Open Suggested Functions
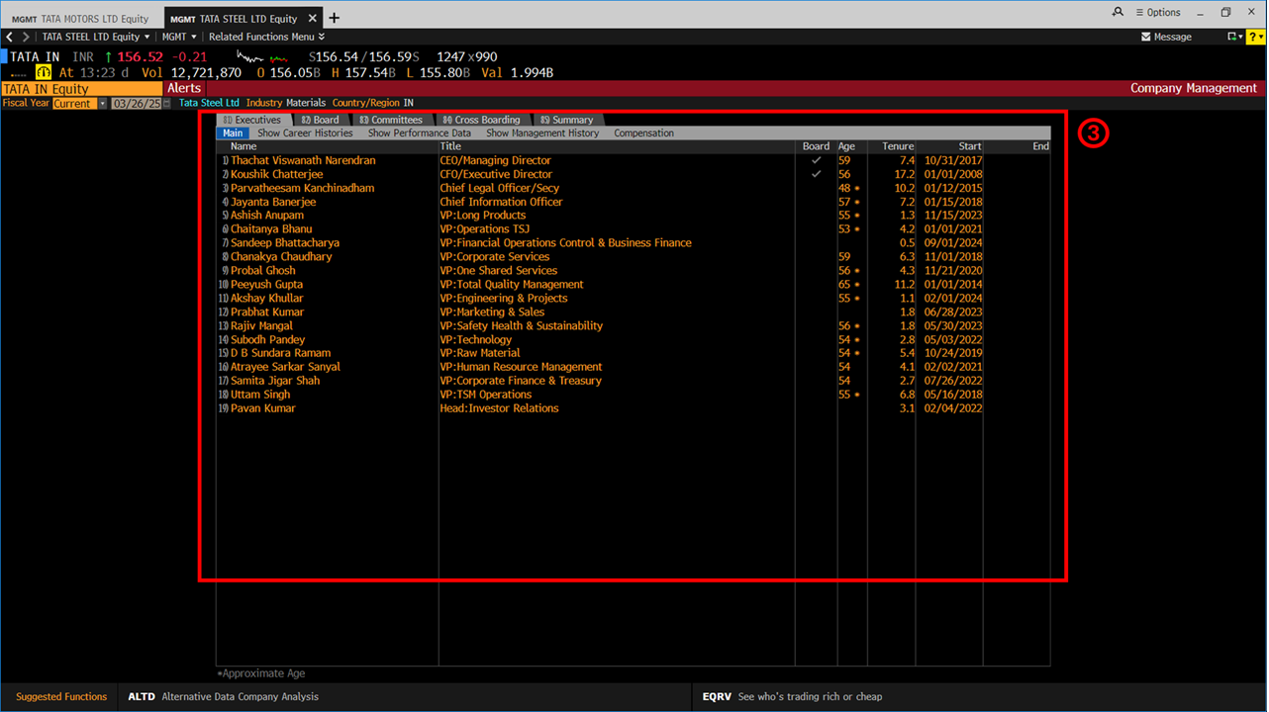Viewport: 1269px width, 712px height. click(61, 697)
